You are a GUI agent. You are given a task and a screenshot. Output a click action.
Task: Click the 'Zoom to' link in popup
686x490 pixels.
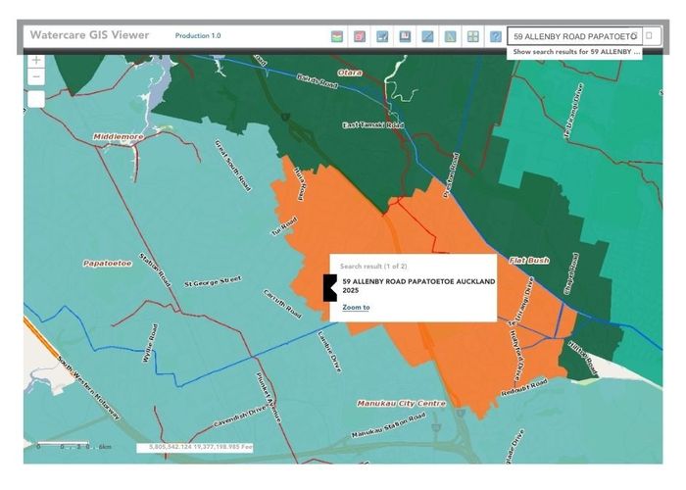(356, 308)
